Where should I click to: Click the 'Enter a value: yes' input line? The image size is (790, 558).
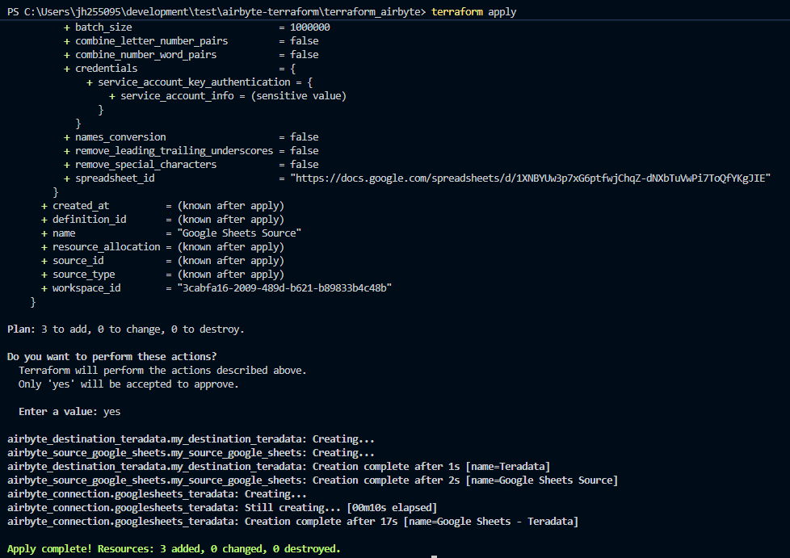(69, 412)
